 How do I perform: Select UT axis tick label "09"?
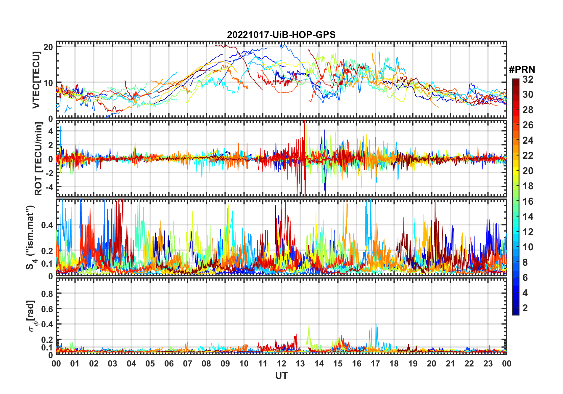click(x=225, y=363)
